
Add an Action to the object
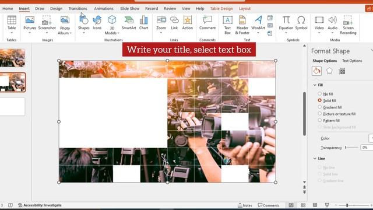(188, 23)
